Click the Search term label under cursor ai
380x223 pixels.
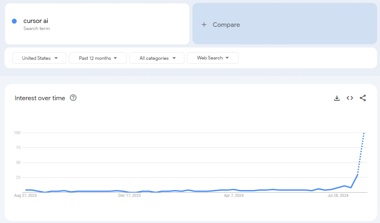[37, 28]
